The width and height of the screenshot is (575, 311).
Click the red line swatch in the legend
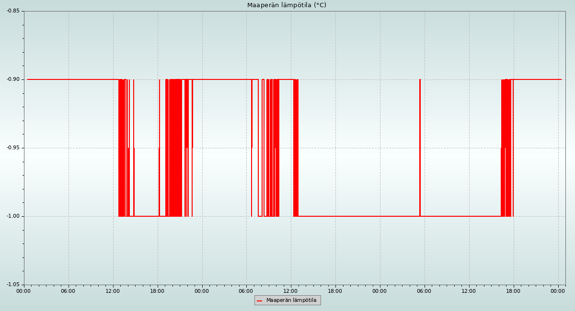260,300
